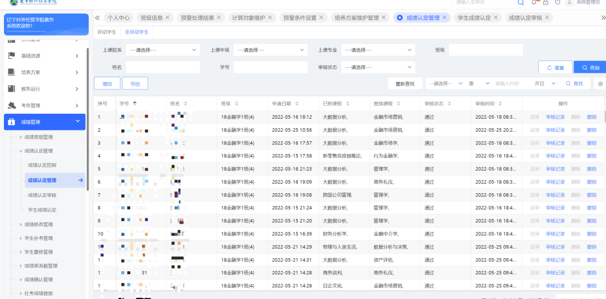Click the 导出 export button
The image size is (606, 299).
click(x=135, y=83)
